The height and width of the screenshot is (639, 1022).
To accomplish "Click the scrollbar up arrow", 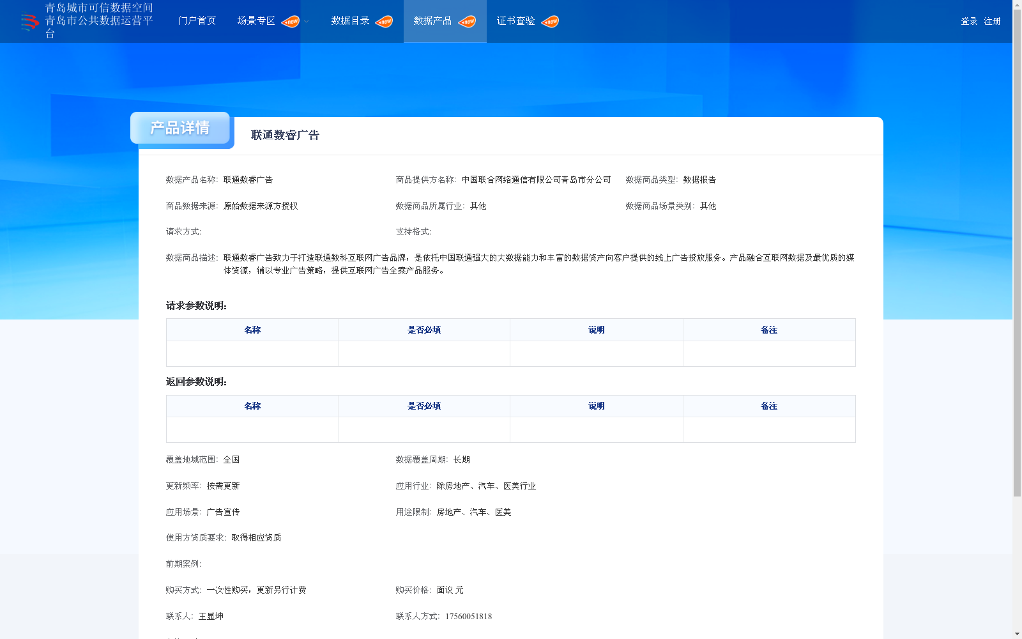I will (x=1017, y=4).
